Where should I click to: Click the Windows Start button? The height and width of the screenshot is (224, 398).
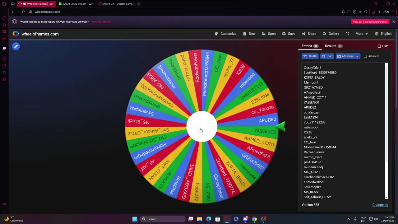(x=135, y=219)
